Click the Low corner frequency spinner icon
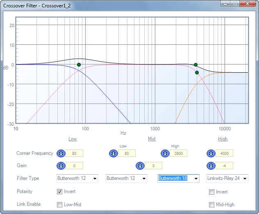 tap(60, 153)
